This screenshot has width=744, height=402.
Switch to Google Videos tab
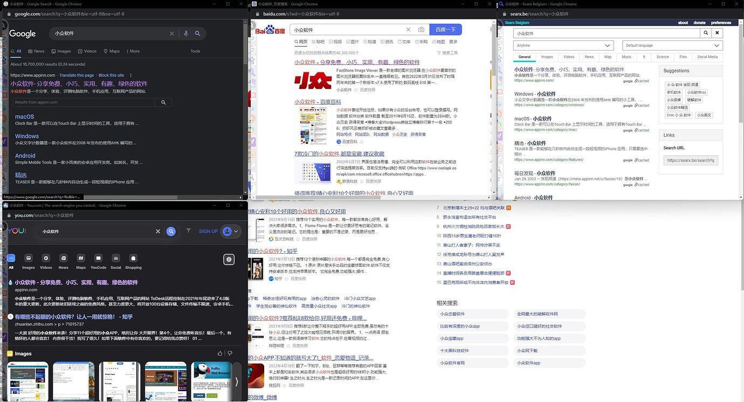[87, 51]
